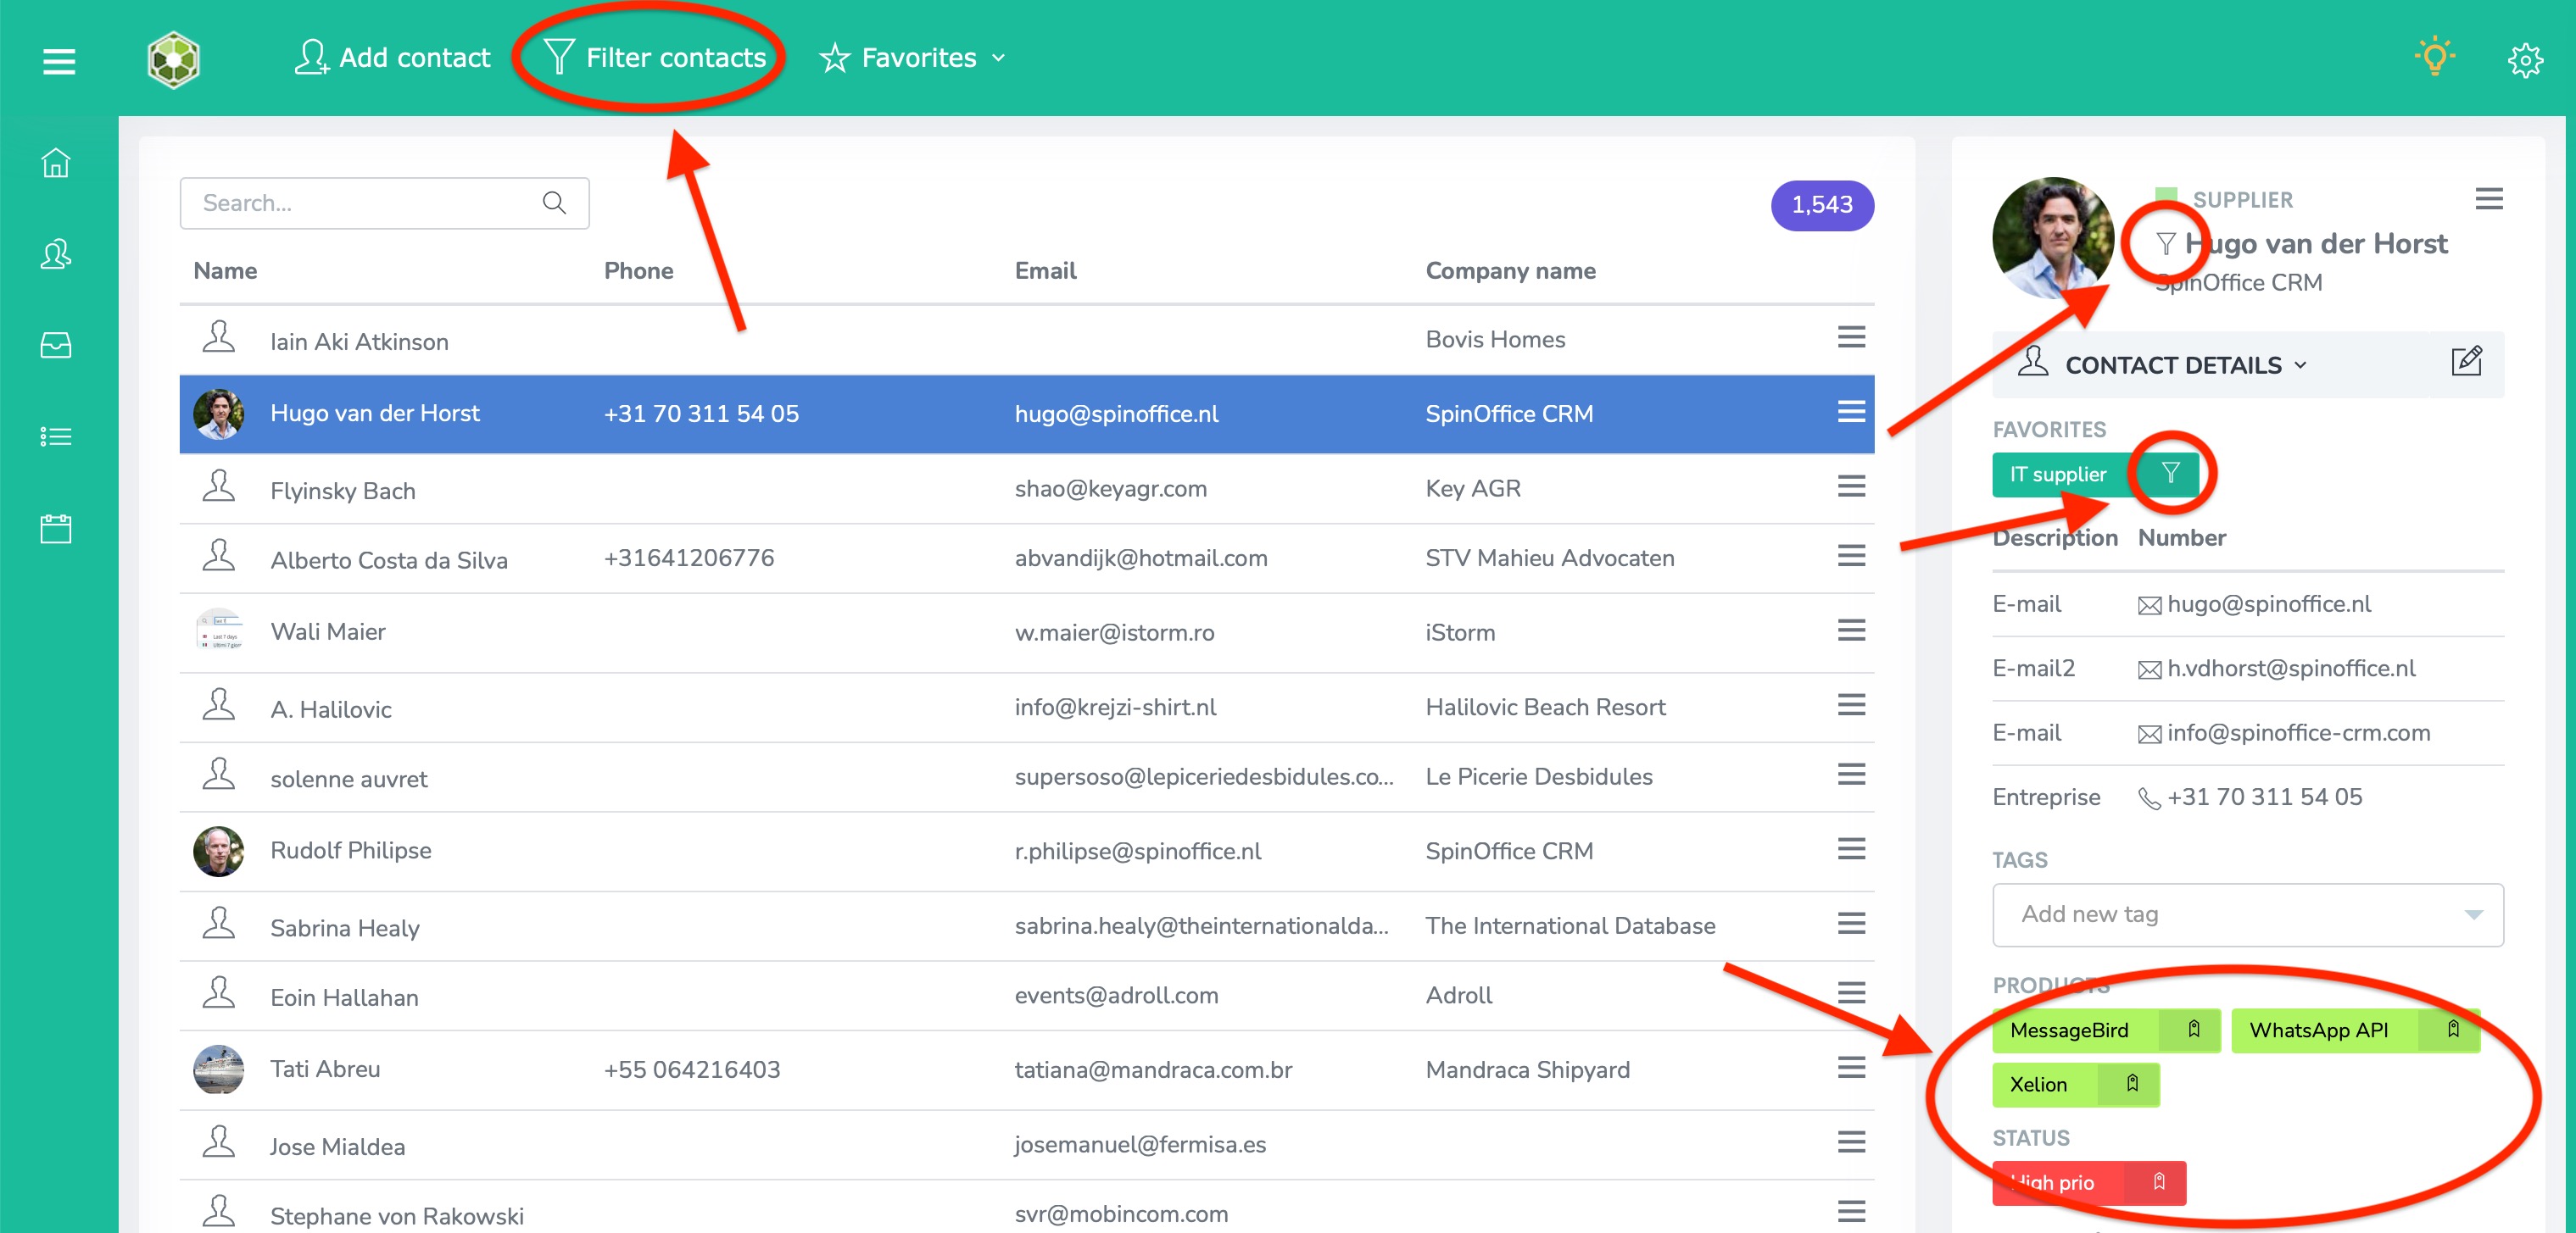The height and width of the screenshot is (1233, 2576).
Task: Open the Add new tag combo box
Action: 2247,914
